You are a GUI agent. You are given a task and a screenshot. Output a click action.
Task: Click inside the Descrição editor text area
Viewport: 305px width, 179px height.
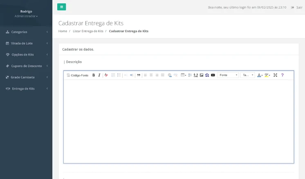178,121
